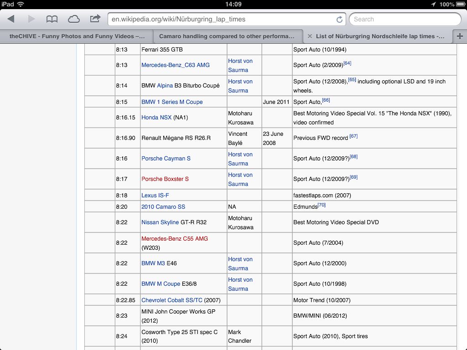This screenshot has width=467, height=350.
Task: Tap the Search field
Action: (405, 19)
